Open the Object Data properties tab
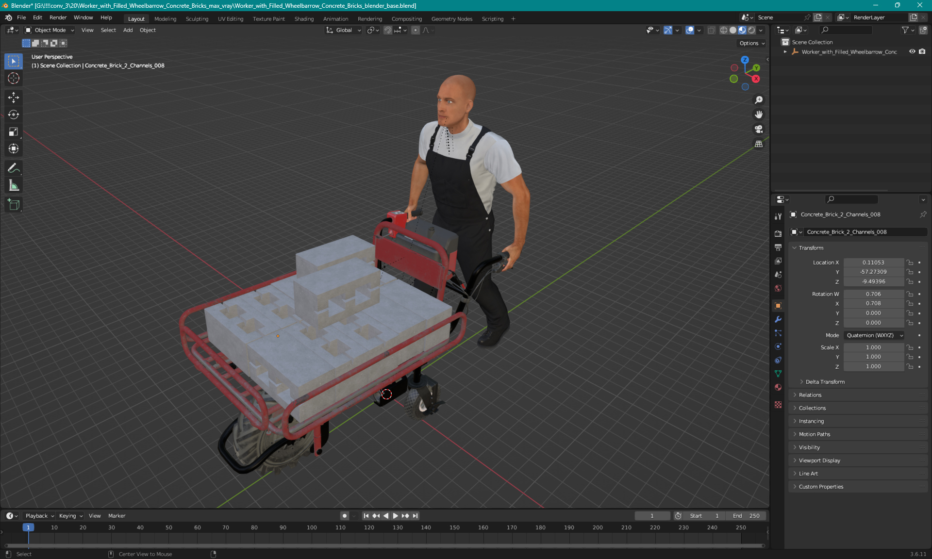 click(778, 374)
